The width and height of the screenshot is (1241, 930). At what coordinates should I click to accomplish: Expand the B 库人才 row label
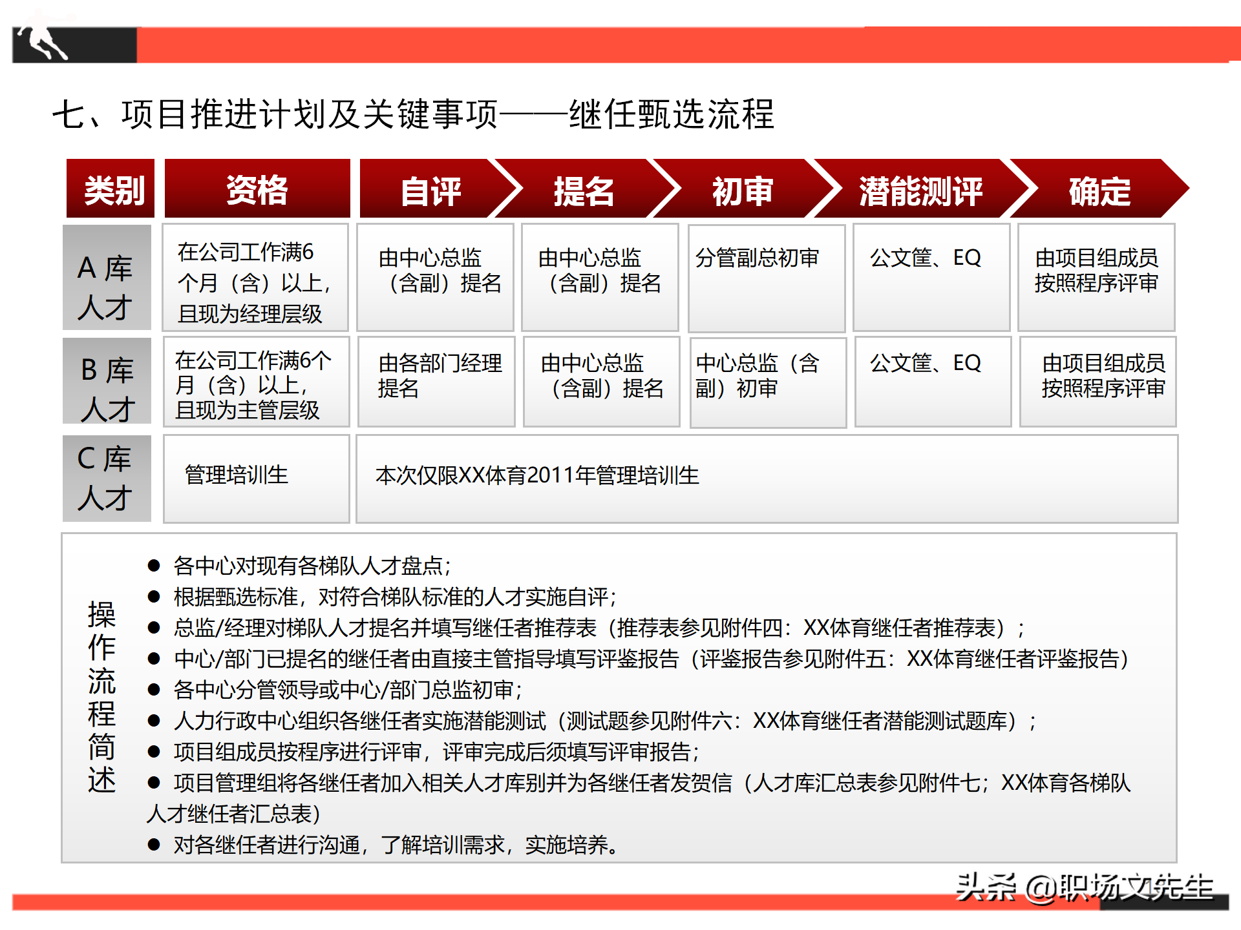click(x=107, y=381)
